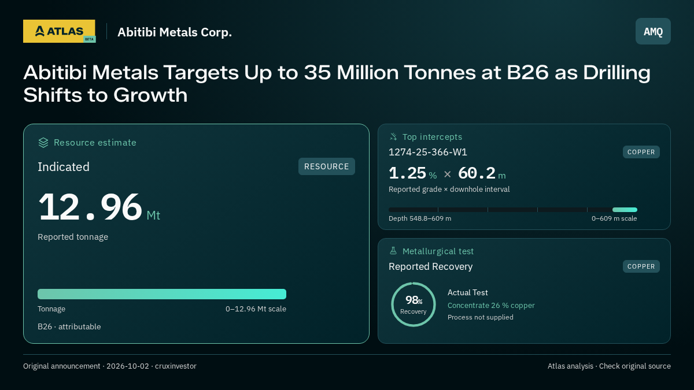Click the 'Metallurgical test' section title
This screenshot has height=390, width=694.
[438, 251]
